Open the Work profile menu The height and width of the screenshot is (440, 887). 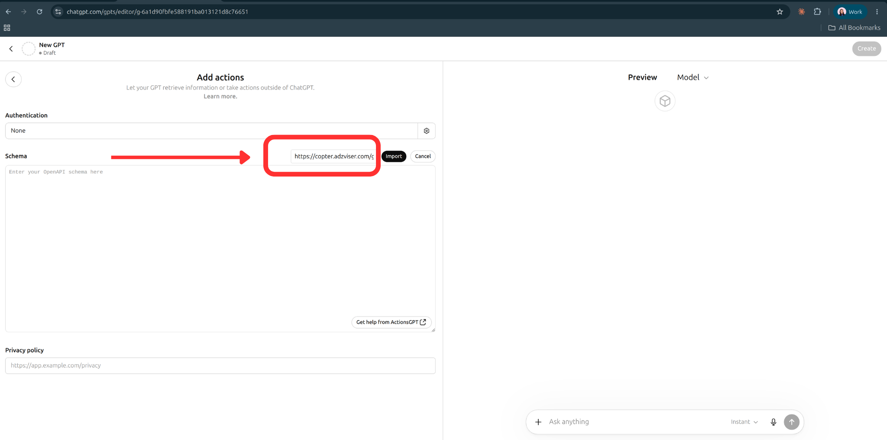(850, 12)
